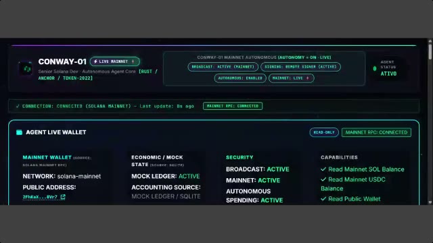Click MAINNET RPC: CONNECTED badge in wallet panel
Image resolution: width=433 pixels, height=243 pixels.
click(x=376, y=132)
